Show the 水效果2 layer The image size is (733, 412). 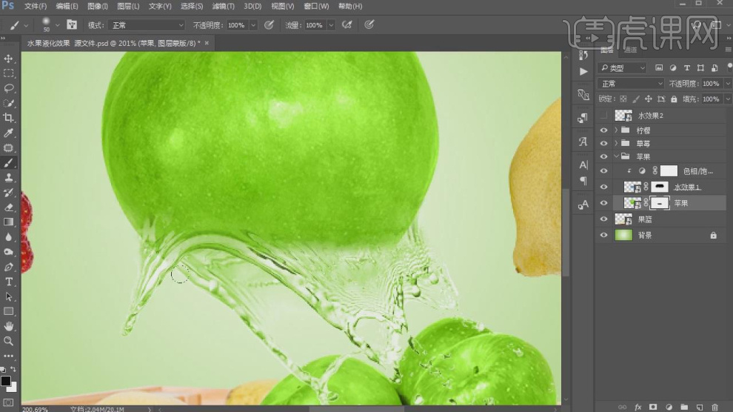click(604, 115)
